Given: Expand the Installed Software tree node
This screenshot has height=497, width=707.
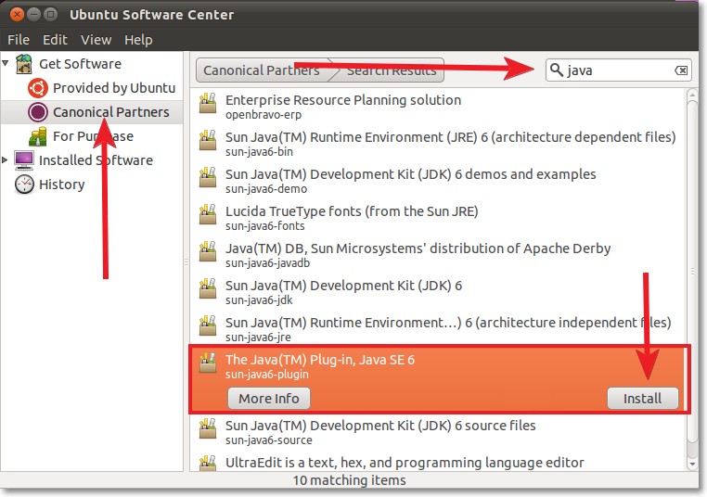Looking at the screenshot, I should coord(5,160).
